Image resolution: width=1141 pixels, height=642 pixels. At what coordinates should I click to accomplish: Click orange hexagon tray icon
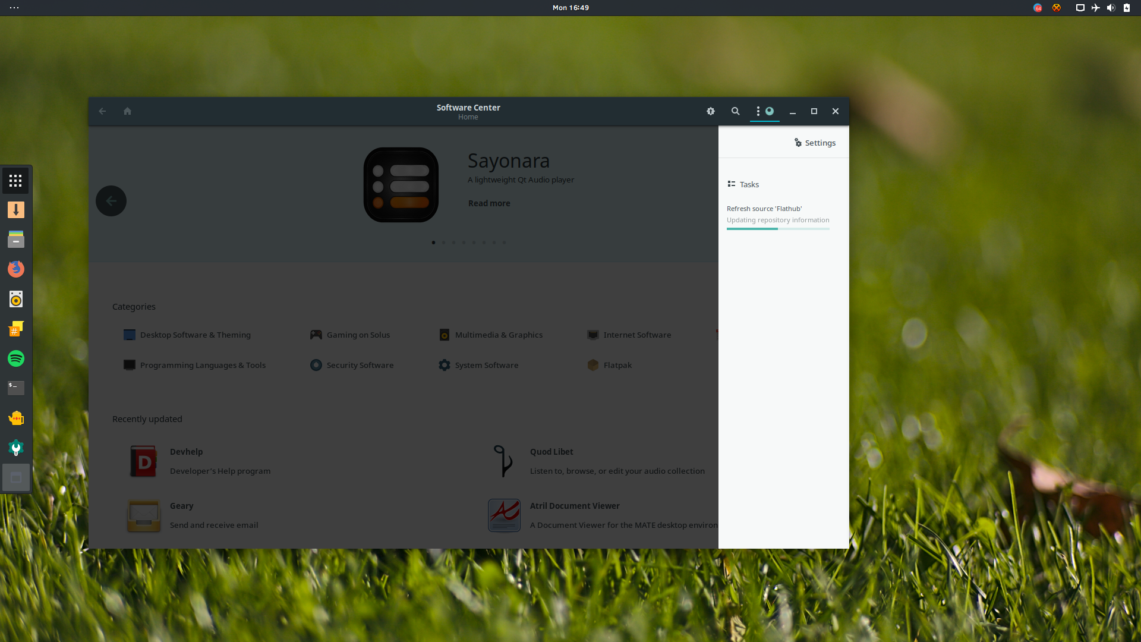[1057, 8]
